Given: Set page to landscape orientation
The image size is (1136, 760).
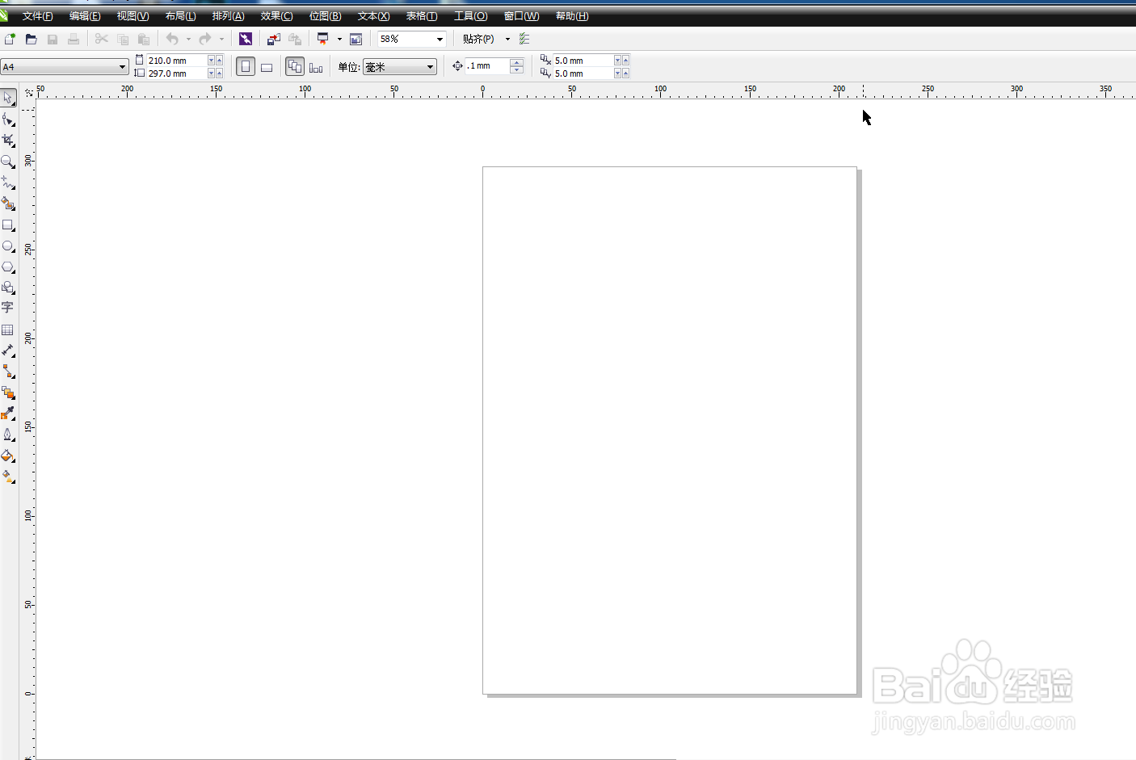Looking at the screenshot, I should [267, 67].
